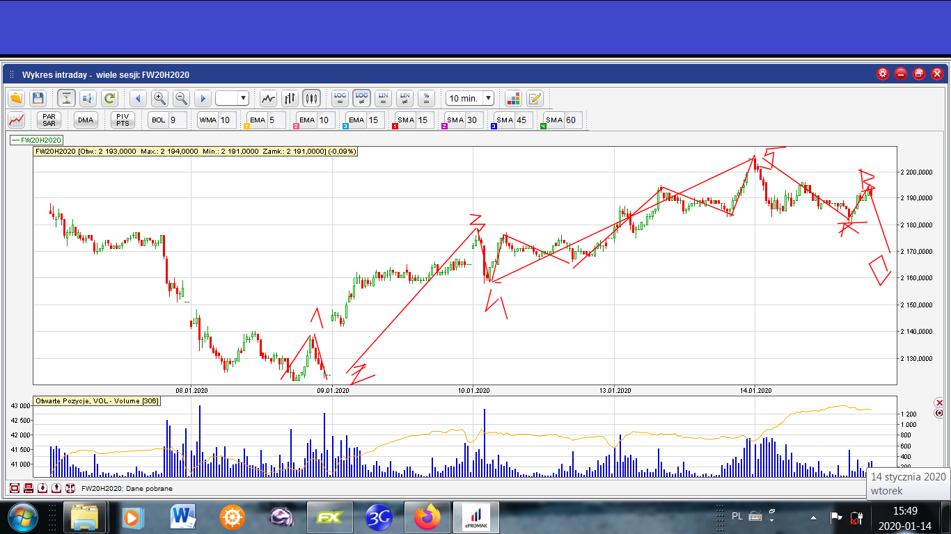
Task: Zoom in using magnifier plus icon
Action: (x=159, y=98)
